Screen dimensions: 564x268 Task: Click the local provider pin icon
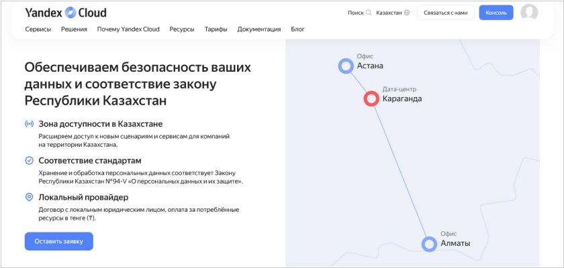[x=29, y=197]
